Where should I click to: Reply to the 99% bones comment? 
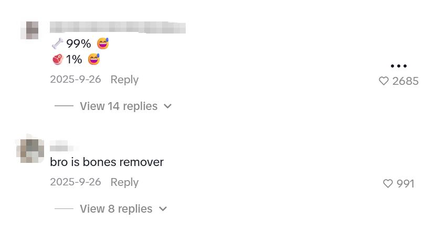124,80
